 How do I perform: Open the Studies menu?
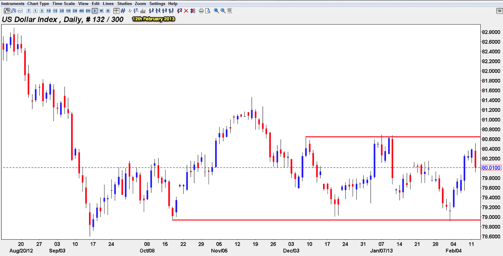pos(125,3)
